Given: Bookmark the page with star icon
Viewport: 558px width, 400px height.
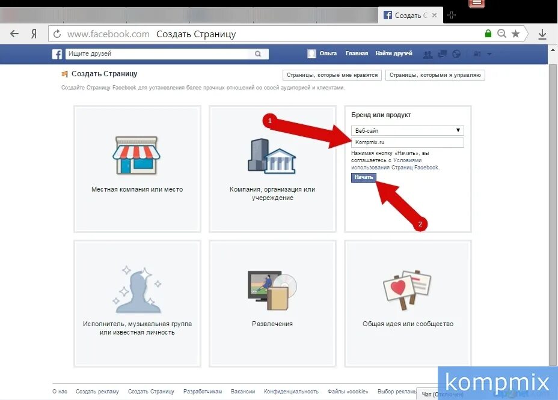Looking at the screenshot, I should (x=515, y=34).
